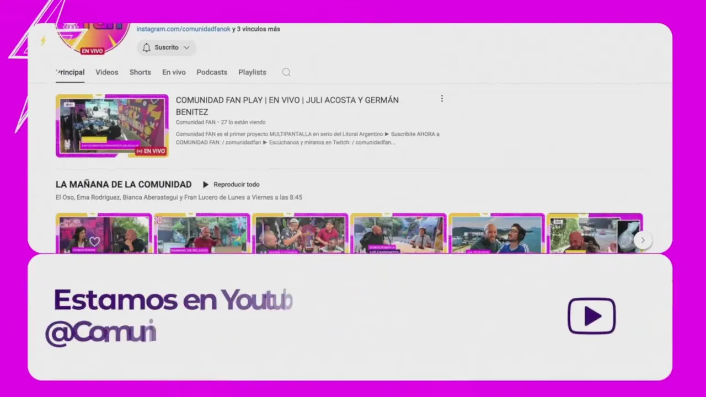Open the live stream video thumbnail
This screenshot has width=706, height=397.
click(112, 126)
